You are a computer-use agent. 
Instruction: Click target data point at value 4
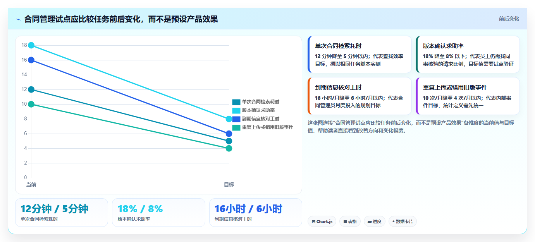229,148
